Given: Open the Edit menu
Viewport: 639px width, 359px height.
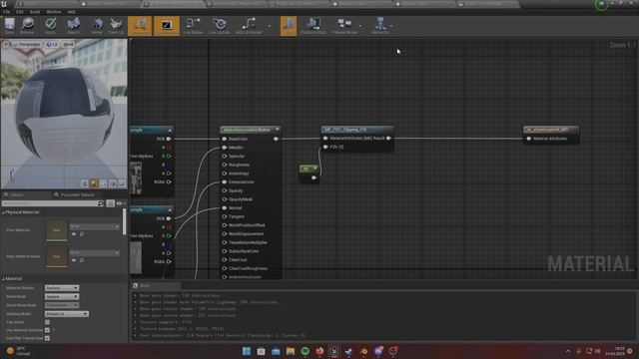Looking at the screenshot, I should point(20,12).
